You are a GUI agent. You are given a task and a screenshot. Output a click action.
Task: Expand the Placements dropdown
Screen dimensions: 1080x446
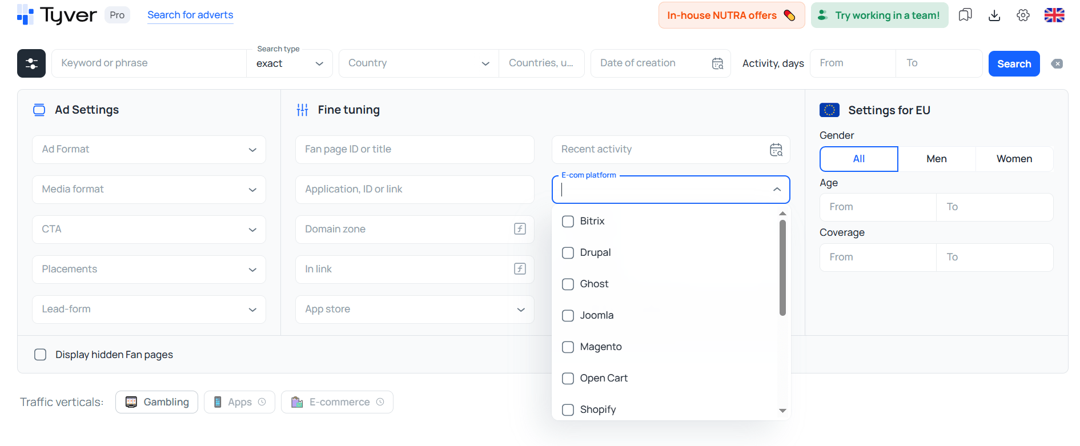tap(149, 270)
